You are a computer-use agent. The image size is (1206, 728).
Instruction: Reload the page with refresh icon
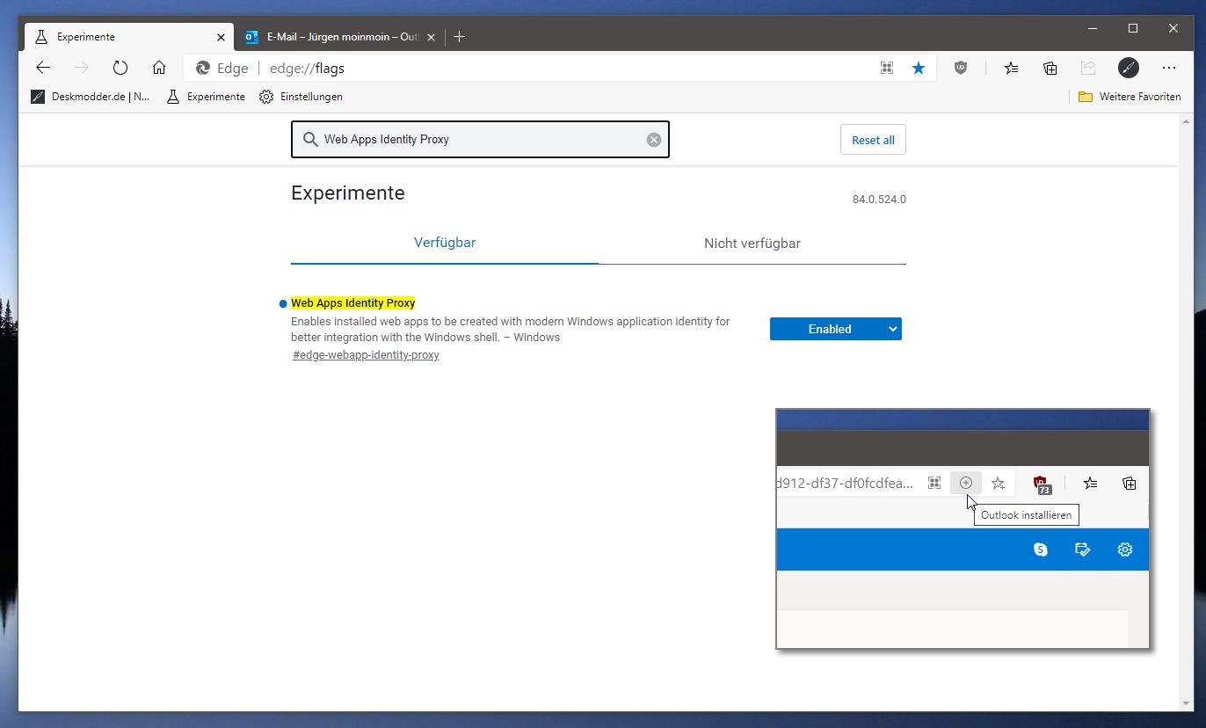[x=120, y=68]
